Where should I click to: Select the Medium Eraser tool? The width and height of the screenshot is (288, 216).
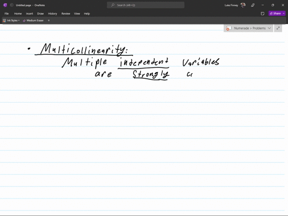[x=33, y=20]
